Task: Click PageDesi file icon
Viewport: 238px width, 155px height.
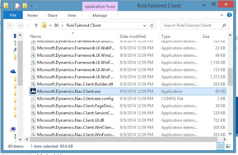Action: click(33, 106)
